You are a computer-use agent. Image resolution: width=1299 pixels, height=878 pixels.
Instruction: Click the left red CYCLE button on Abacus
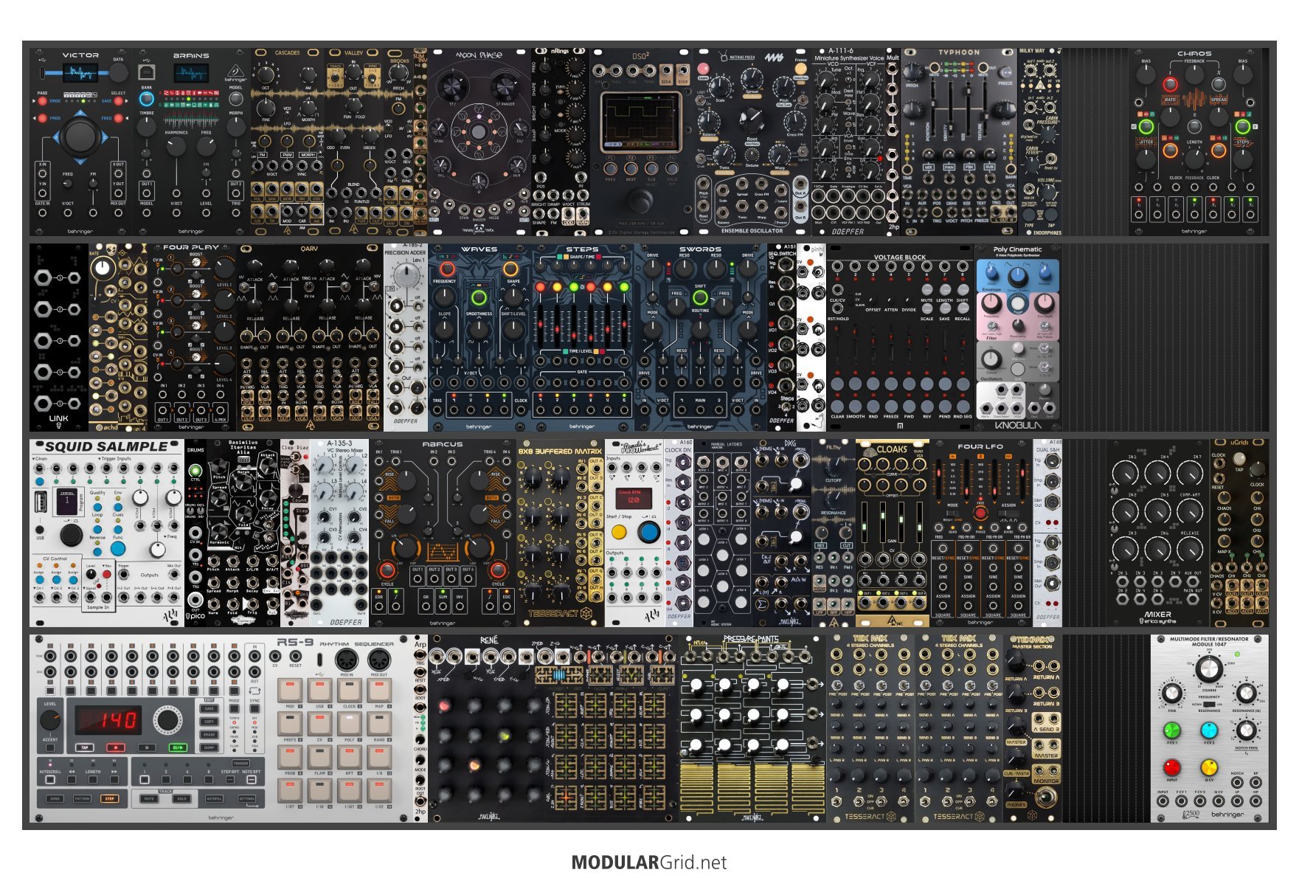pyautogui.click(x=387, y=570)
